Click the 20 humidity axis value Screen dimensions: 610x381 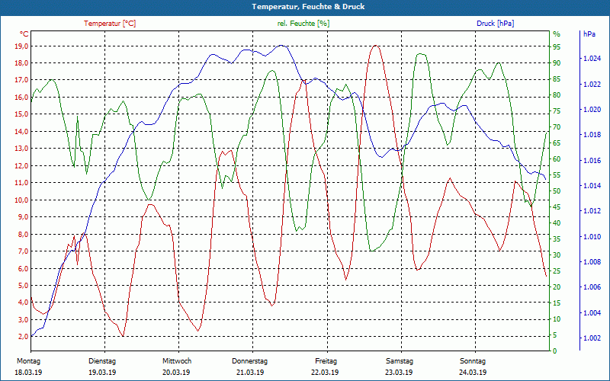tap(557, 287)
